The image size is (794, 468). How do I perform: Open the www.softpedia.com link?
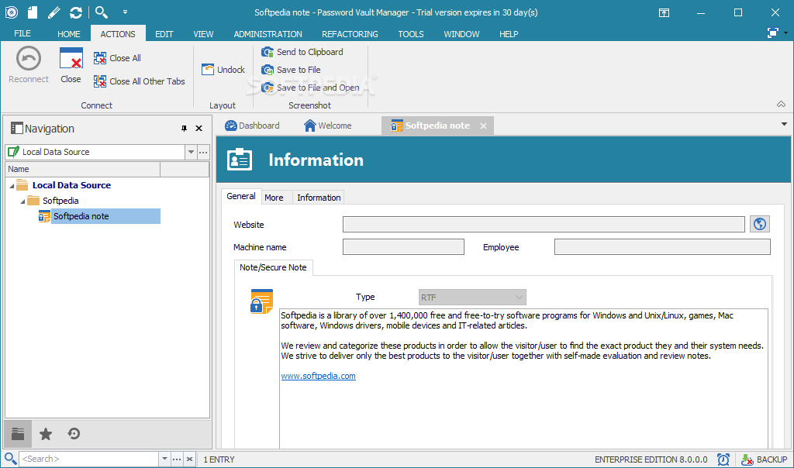[318, 376]
